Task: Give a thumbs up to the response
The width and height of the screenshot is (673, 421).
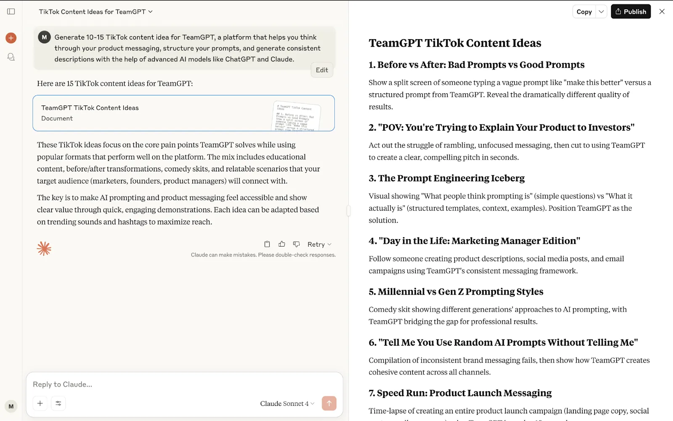Action: (282, 244)
